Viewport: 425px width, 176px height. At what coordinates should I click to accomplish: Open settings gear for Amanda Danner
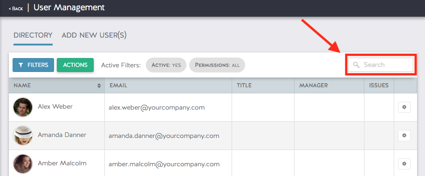[404, 135]
